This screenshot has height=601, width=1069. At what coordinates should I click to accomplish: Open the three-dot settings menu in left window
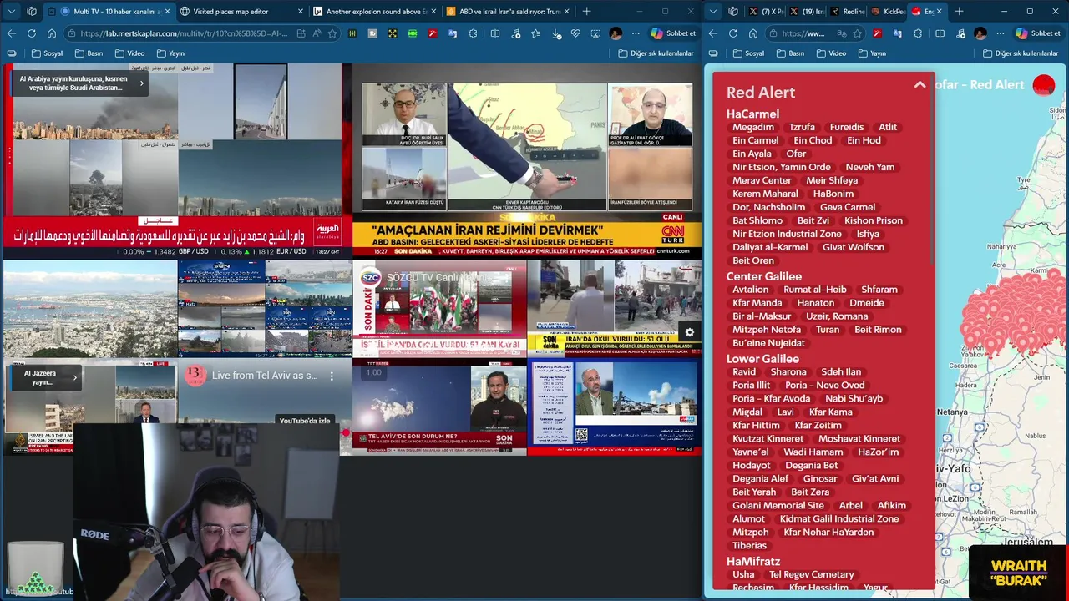636,33
